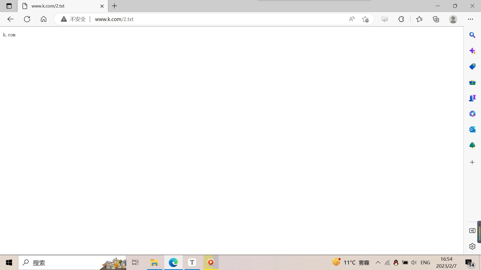Toggle the vertical tab actions menu
The width and height of the screenshot is (481, 270).
(9, 6)
